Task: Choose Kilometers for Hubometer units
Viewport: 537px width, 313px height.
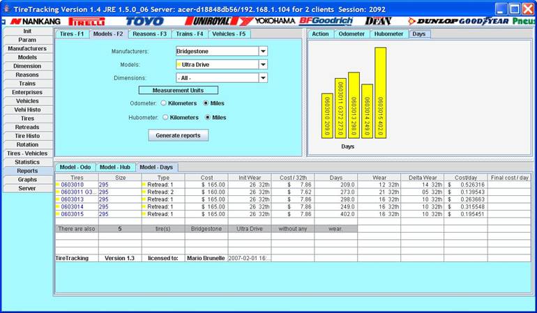Action: point(164,118)
